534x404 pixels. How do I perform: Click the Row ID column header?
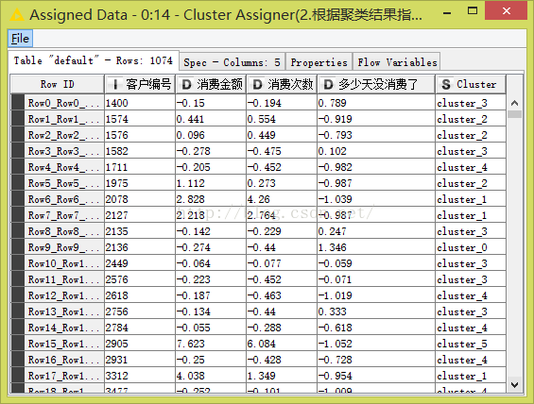(58, 84)
